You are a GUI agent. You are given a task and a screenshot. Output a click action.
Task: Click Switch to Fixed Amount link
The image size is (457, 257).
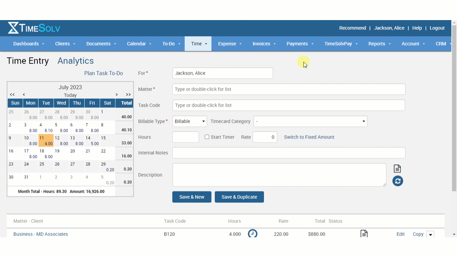(309, 137)
